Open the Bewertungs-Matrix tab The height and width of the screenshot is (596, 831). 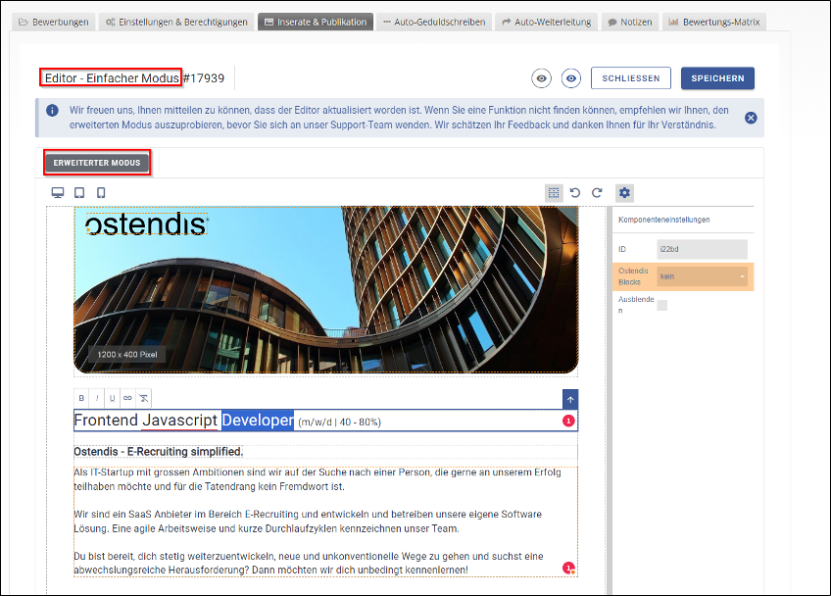(713, 22)
